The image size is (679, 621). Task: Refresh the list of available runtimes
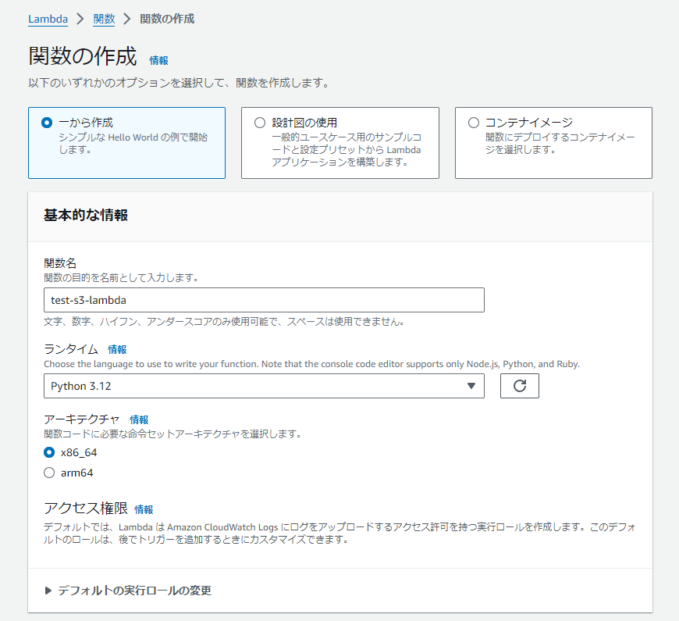point(521,385)
